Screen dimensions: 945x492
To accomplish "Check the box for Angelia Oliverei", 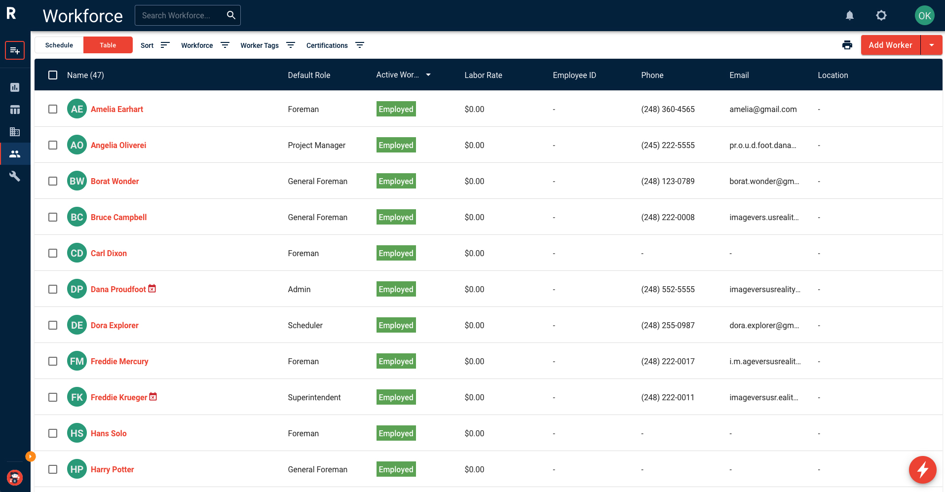I will [53, 145].
